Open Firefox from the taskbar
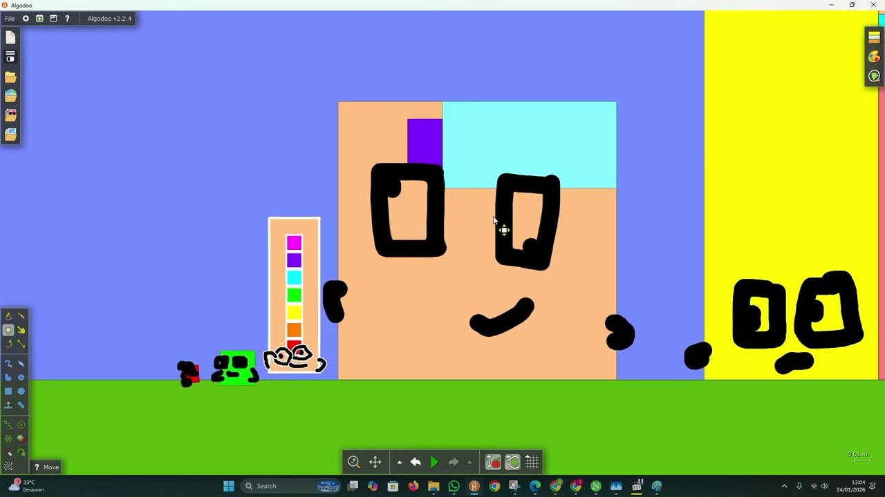The width and height of the screenshot is (885, 497). click(x=413, y=486)
